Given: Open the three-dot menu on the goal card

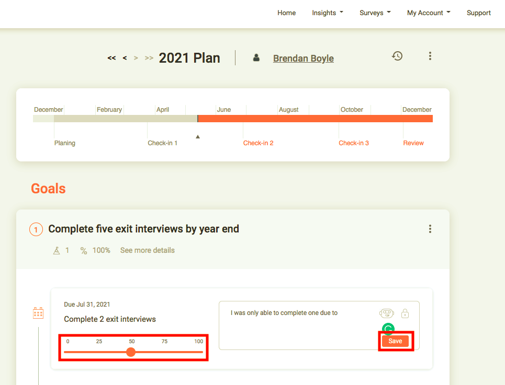Looking at the screenshot, I should pyautogui.click(x=430, y=229).
